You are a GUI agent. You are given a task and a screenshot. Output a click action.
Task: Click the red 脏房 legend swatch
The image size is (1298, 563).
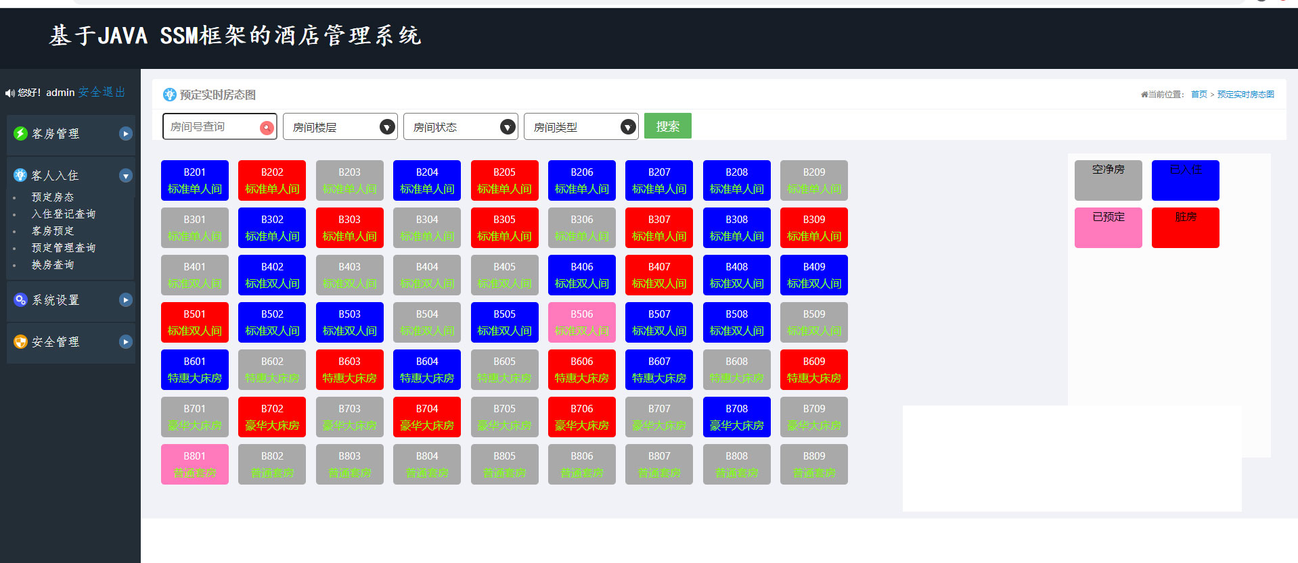[x=1185, y=228]
